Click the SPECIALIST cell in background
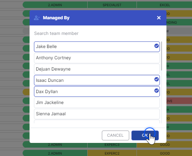Image resolution: width=192 pixels, height=156 pixels. (x=112, y=5)
